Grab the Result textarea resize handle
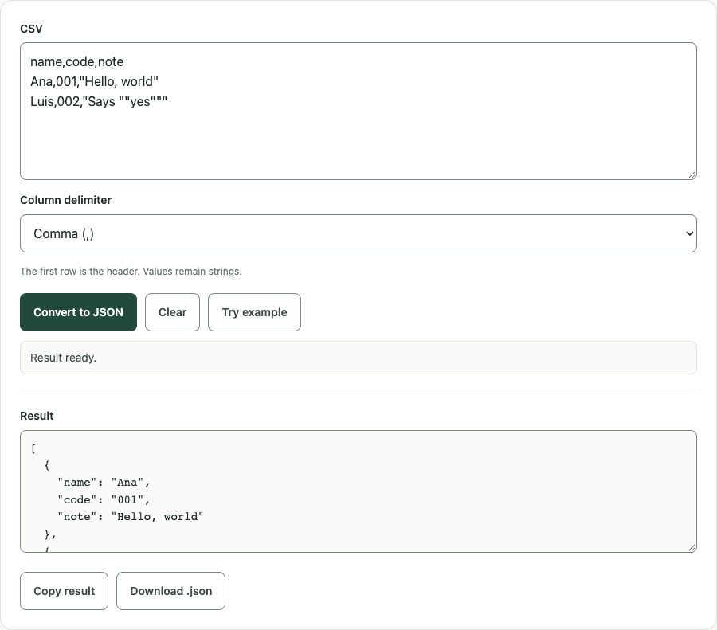Image resolution: width=717 pixels, height=630 pixels. coord(692,547)
